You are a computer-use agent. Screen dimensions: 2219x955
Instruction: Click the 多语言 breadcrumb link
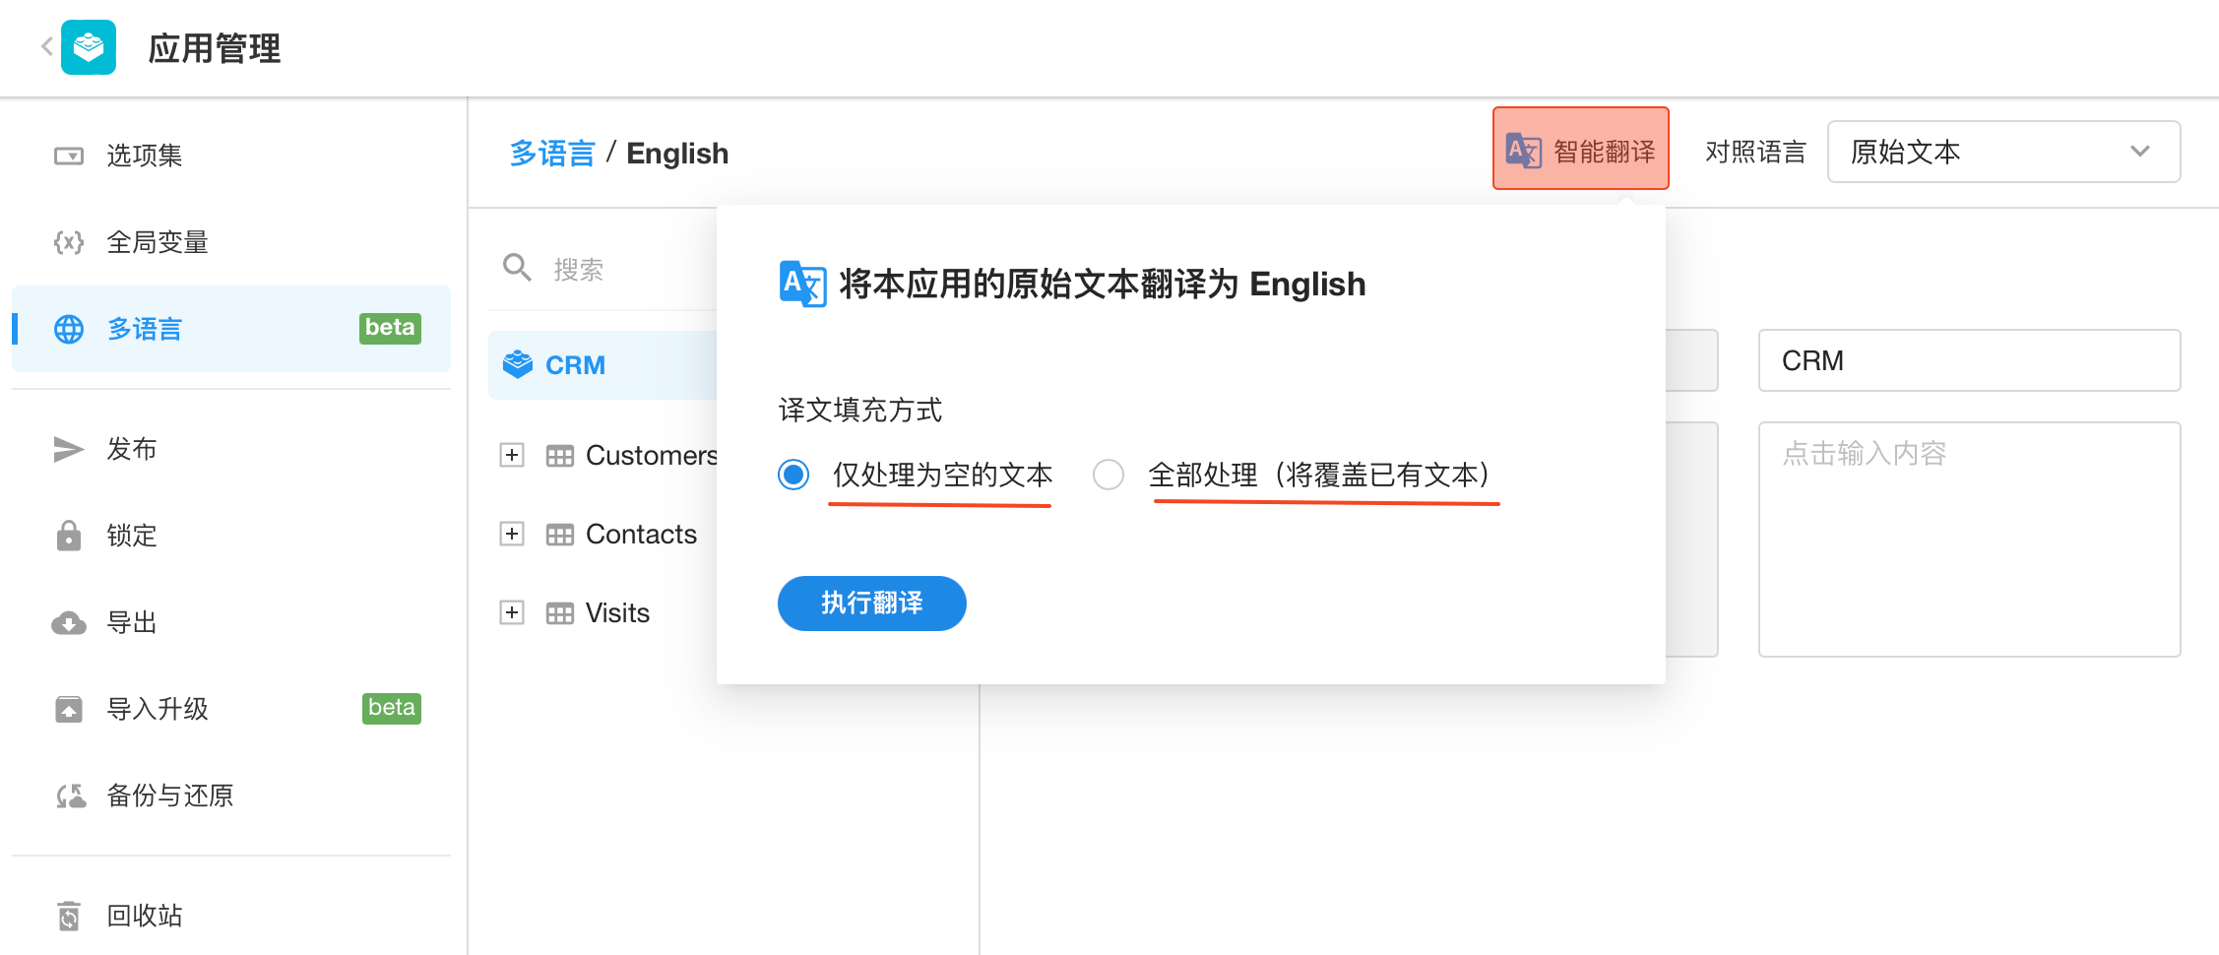point(552,154)
